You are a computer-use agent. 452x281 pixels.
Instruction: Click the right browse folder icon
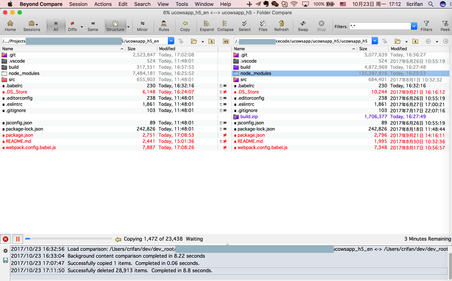(x=397, y=41)
